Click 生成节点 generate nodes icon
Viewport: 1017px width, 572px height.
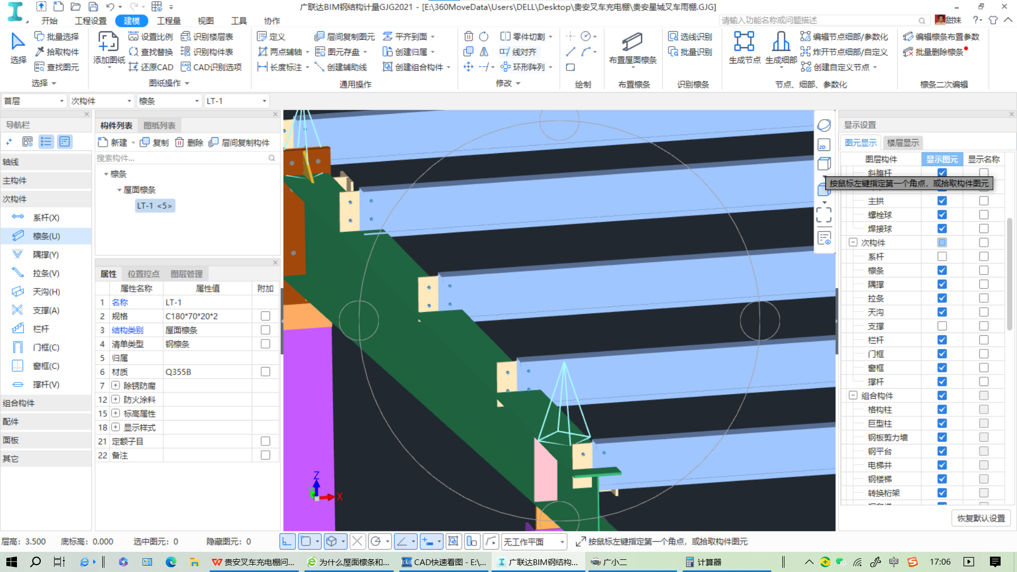[x=744, y=48]
